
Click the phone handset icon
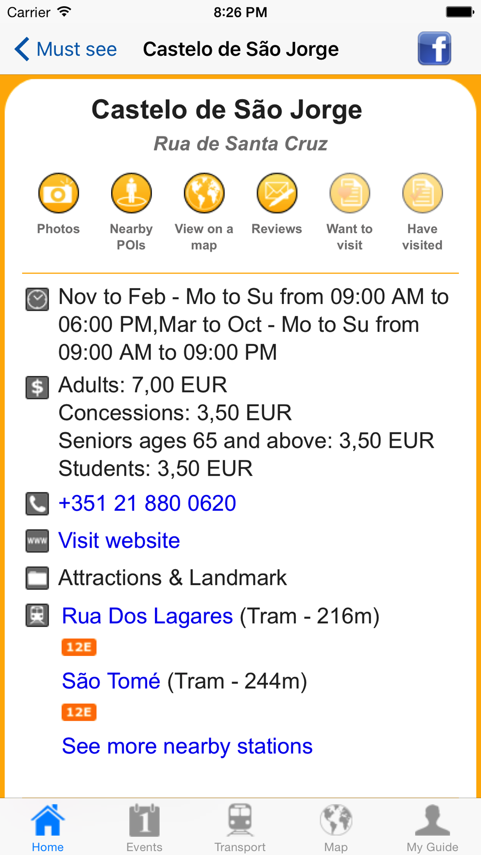[37, 503]
